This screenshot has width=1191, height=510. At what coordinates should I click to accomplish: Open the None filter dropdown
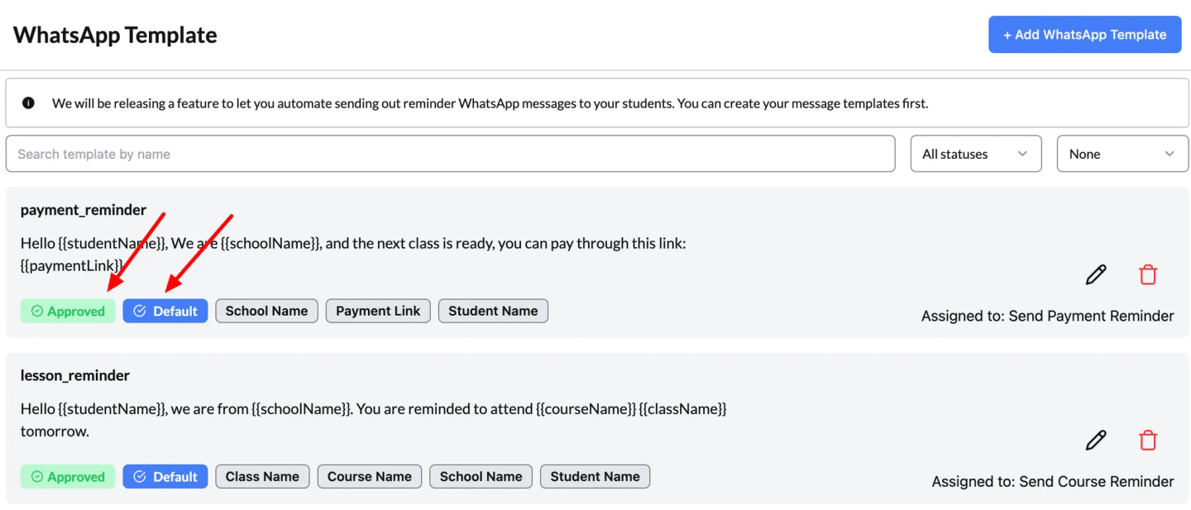1122,154
